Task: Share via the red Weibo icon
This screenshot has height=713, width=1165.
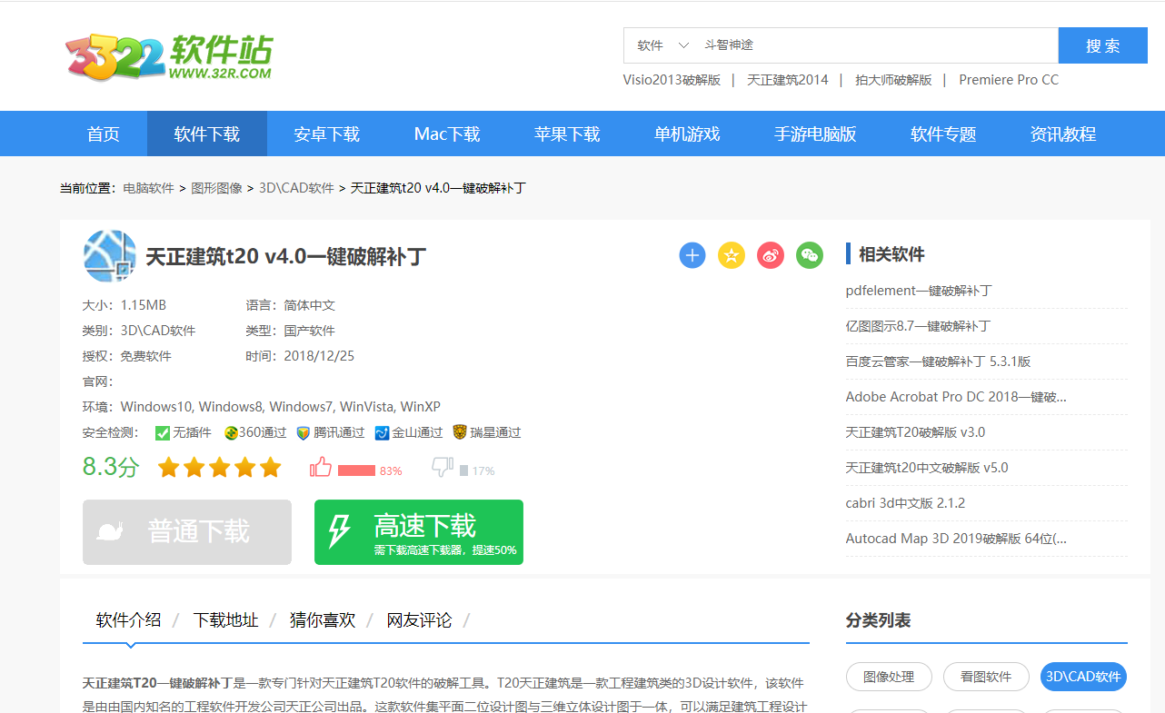Action: pyautogui.click(x=771, y=255)
